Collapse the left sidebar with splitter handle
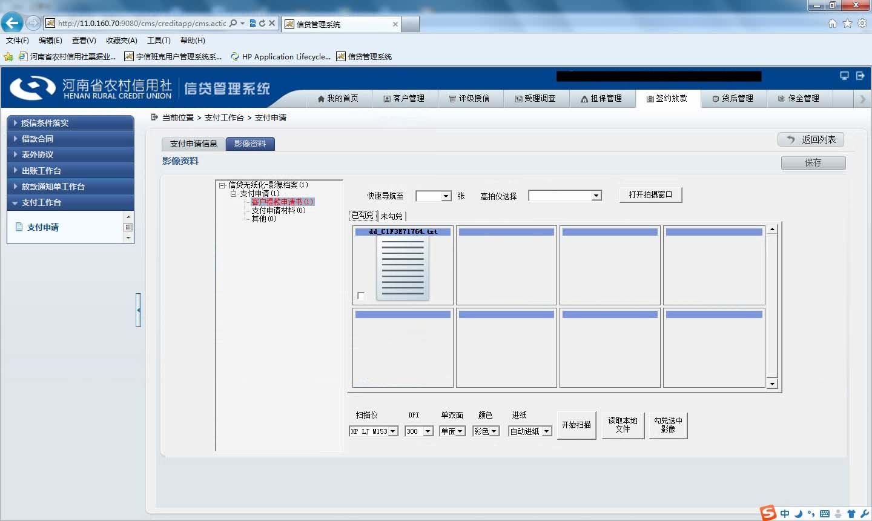 139,310
